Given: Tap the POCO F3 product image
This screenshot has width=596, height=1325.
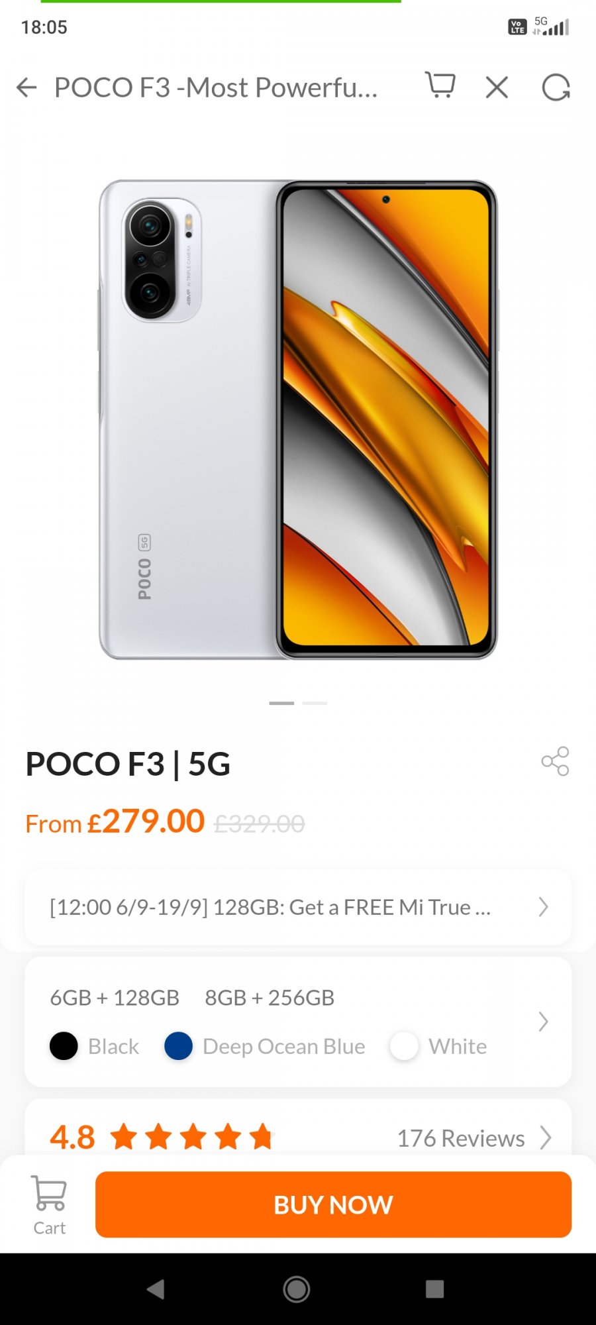Looking at the screenshot, I should click(298, 419).
